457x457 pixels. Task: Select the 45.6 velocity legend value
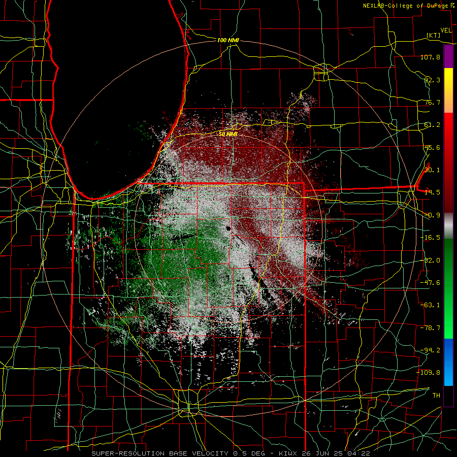432,147
